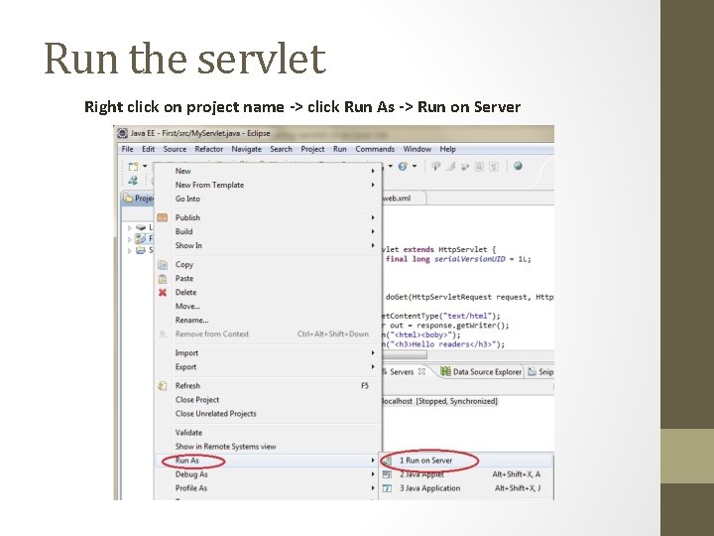This screenshot has width=714, height=536.
Task: Click the greyed annotation toolbar icon after the separator
Action: click(435, 167)
